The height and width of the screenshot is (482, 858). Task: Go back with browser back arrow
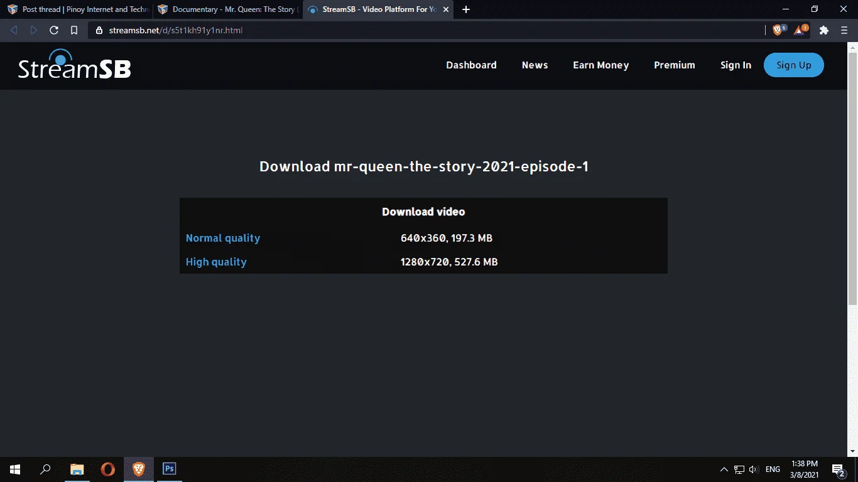[x=14, y=30]
